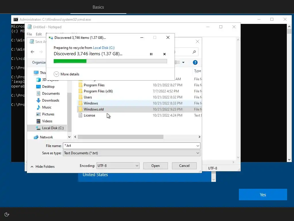294x221 pixels.
Task: Click the File name input field
Action: [x=129, y=146]
